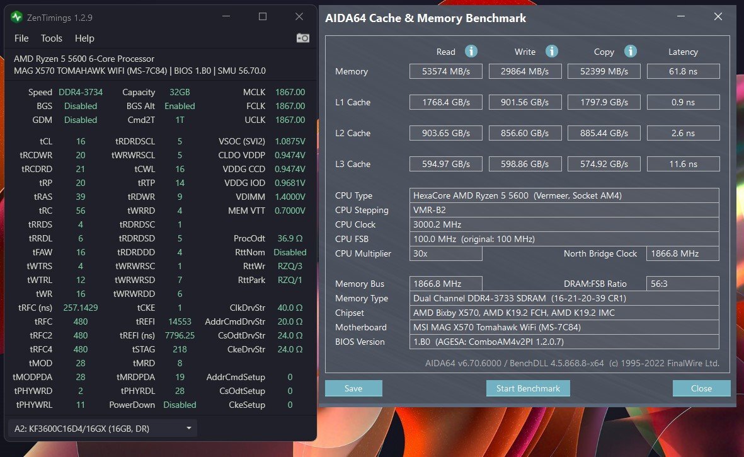
Task: Click the BGS Alt Enabled value
Action: (180, 106)
